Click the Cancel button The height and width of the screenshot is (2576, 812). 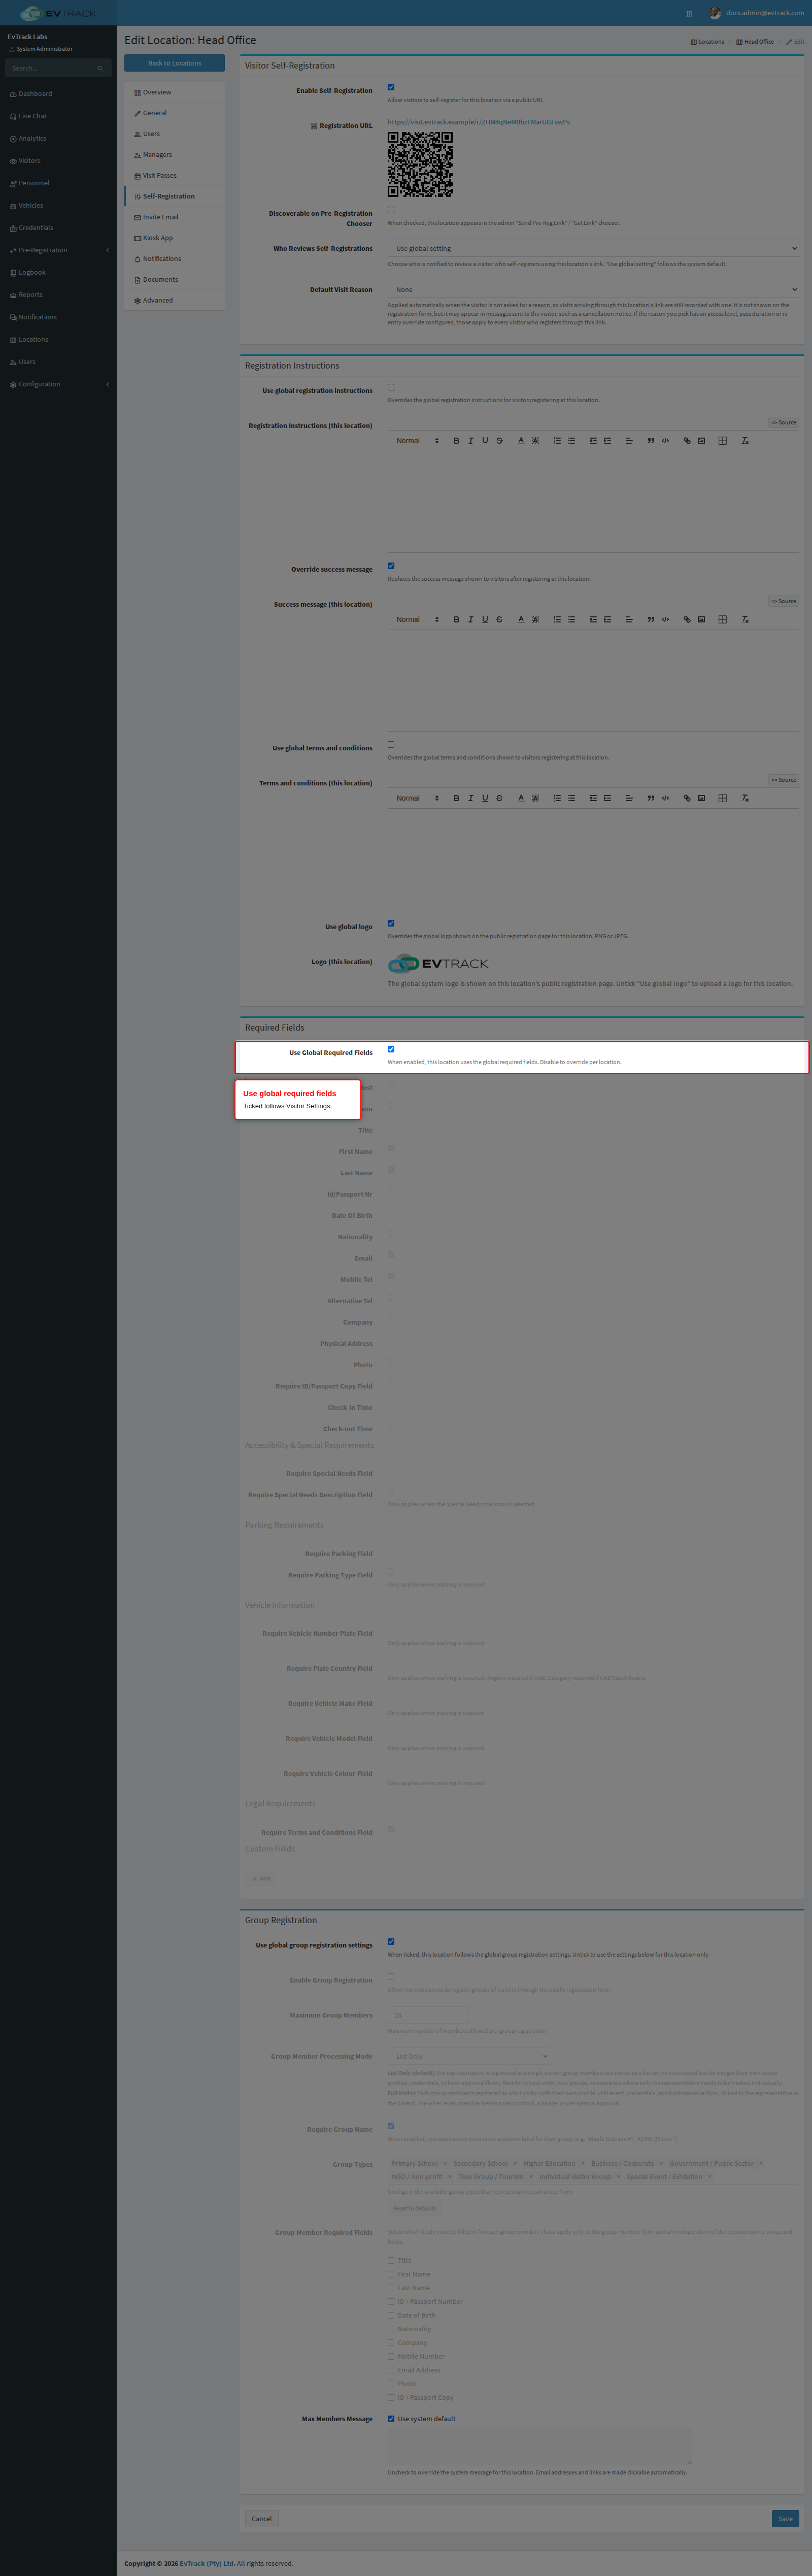click(262, 2519)
